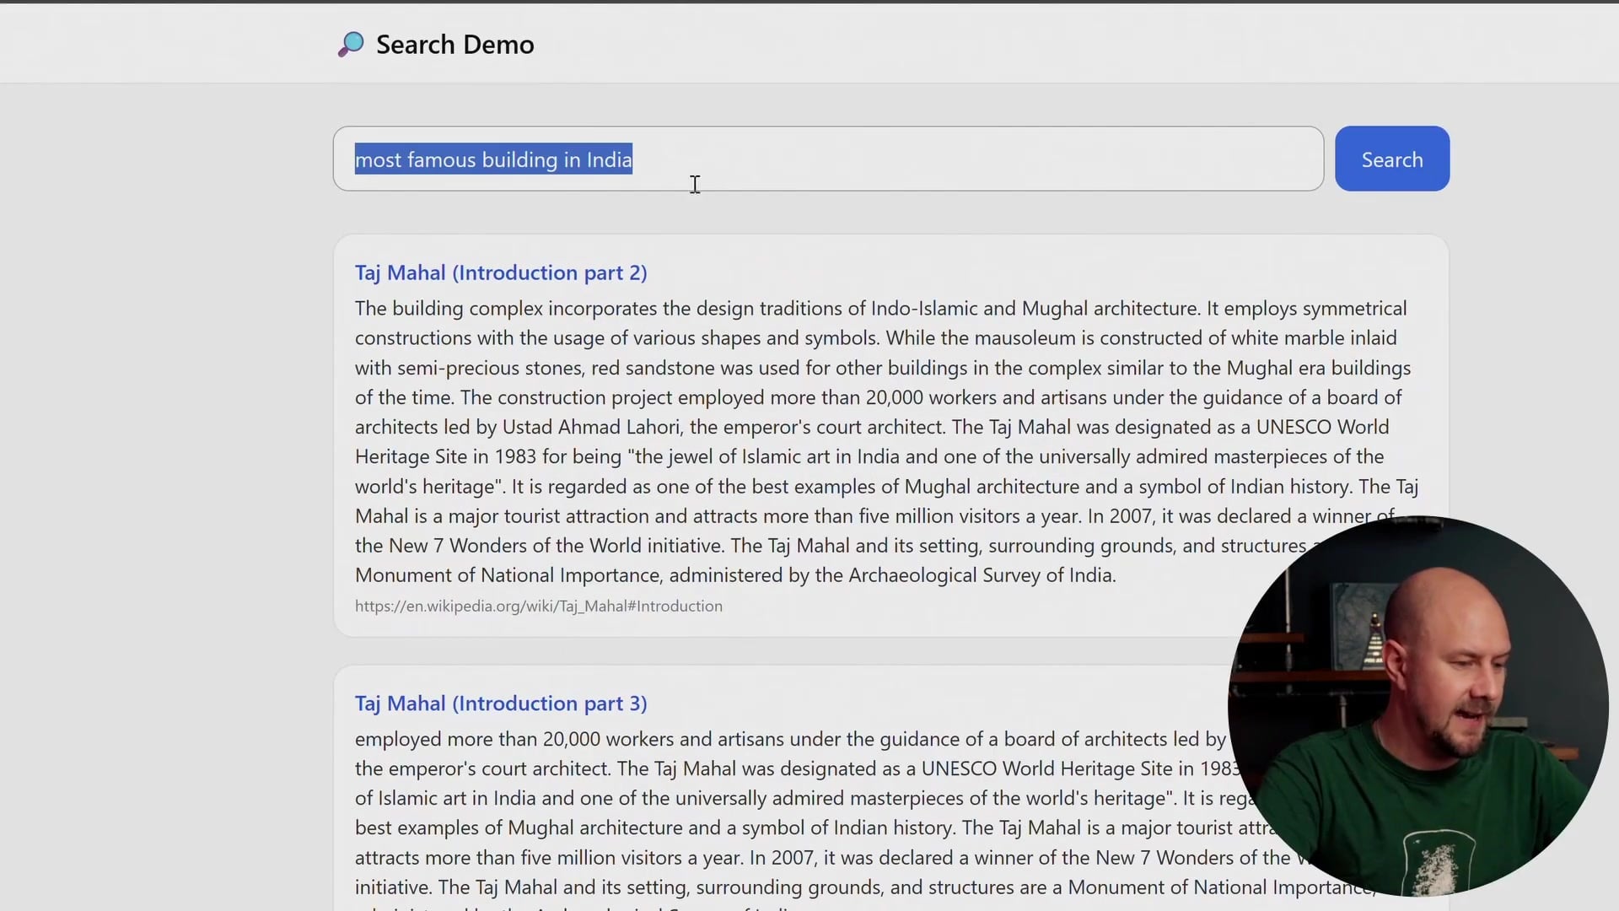Open the "Taj Mahal (Introduction part 2)" result link
1619x911 pixels.
(x=500, y=272)
